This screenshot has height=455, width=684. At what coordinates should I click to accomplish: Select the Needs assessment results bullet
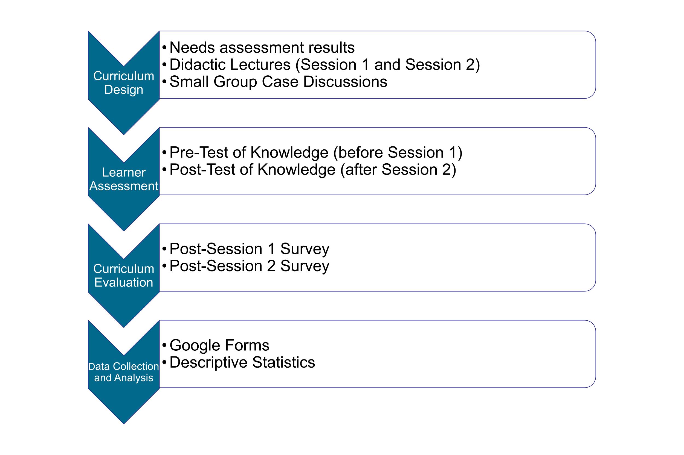[x=258, y=48]
